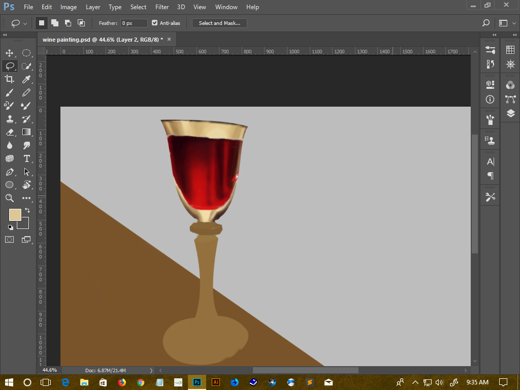Click the Feather input field
Image resolution: width=520 pixels, height=390 pixels.
[134, 23]
